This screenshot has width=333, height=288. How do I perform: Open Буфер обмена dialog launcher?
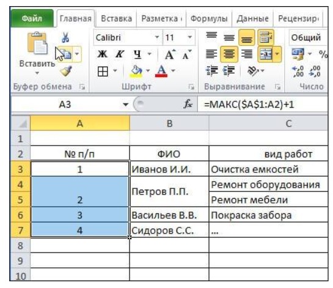pos(82,86)
